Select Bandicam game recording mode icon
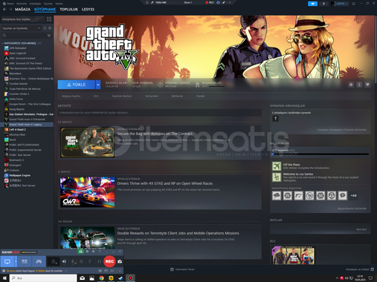 (x=39, y=261)
